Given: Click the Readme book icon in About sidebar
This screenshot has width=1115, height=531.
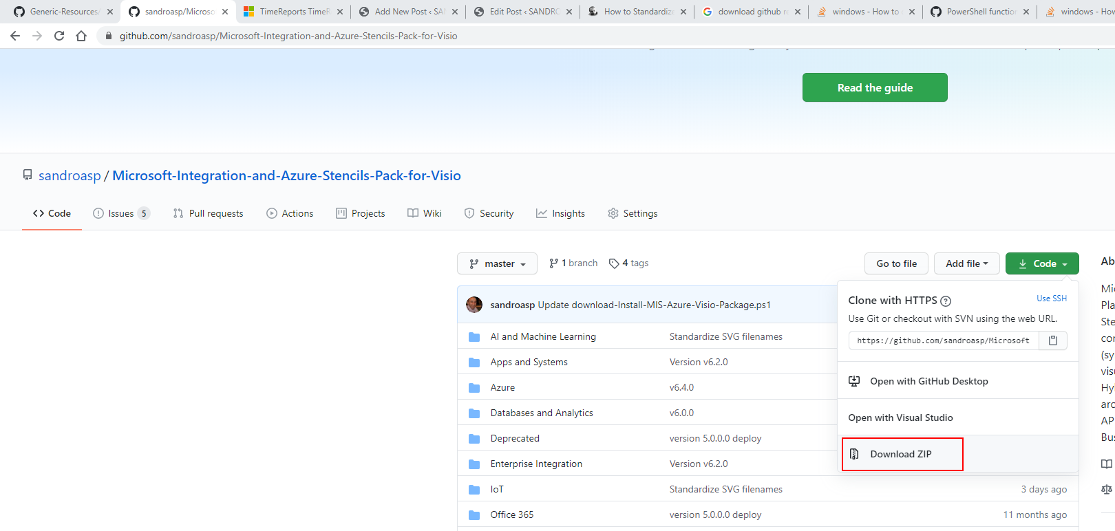Looking at the screenshot, I should (1107, 464).
